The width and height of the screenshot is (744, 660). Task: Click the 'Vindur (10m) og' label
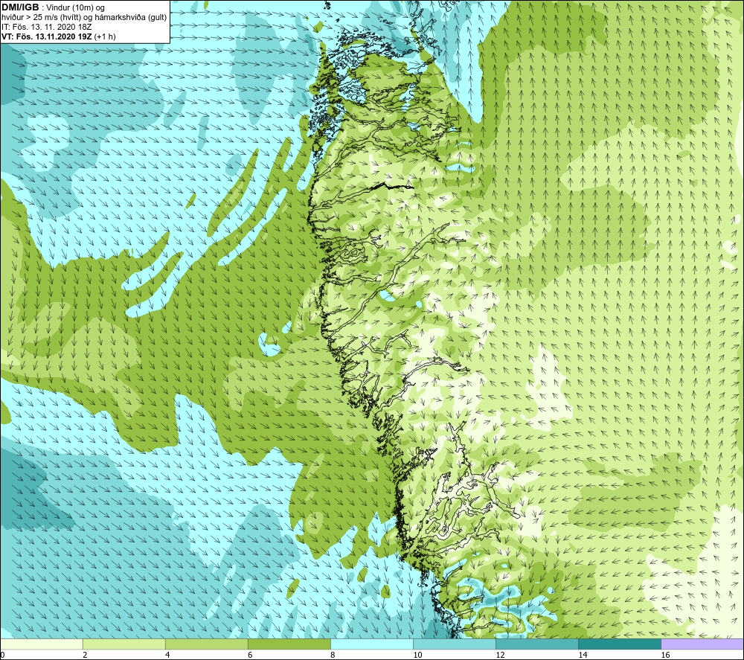tap(75, 8)
